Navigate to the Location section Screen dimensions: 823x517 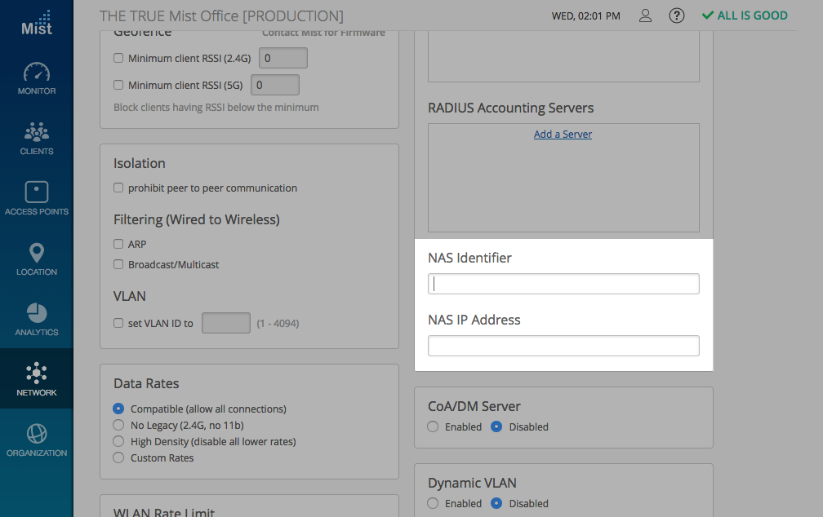tap(37, 259)
